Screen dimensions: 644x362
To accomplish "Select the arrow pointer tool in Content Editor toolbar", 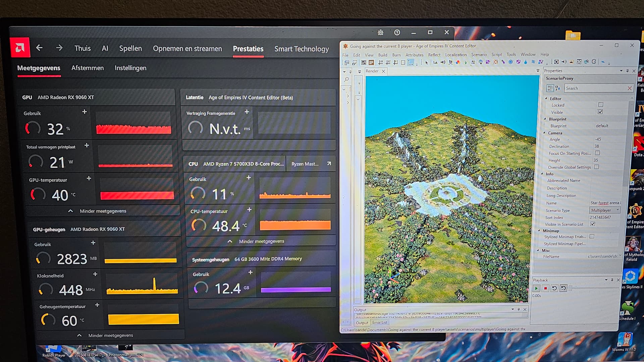I will [427, 62].
